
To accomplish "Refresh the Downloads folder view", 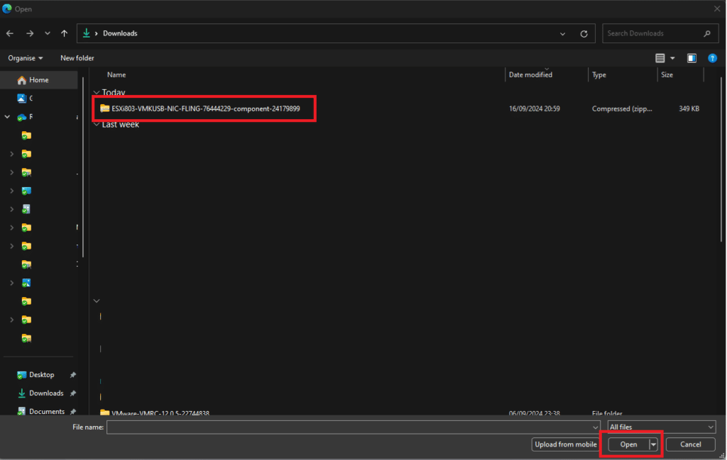I will [584, 34].
